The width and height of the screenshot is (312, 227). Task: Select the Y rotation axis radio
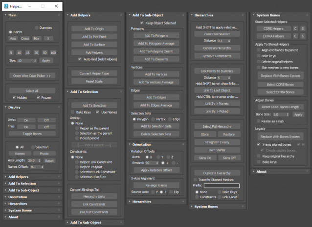coord(158,157)
